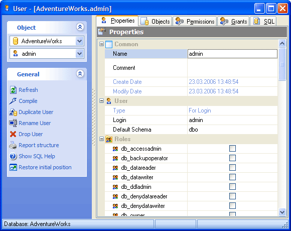Click the Rename User icon

pyautogui.click(x=13, y=123)
